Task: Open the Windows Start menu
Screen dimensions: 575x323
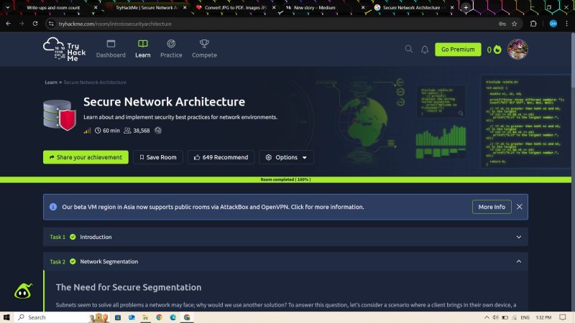Action: (x=6, y=317)
